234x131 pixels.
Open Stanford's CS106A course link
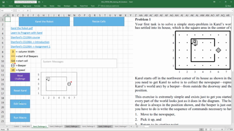25,37
